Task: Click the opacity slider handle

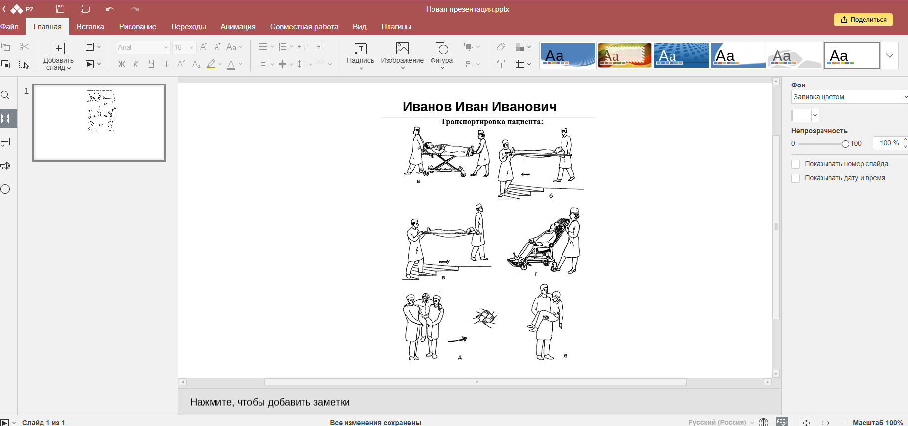Action: pos(845,144)
